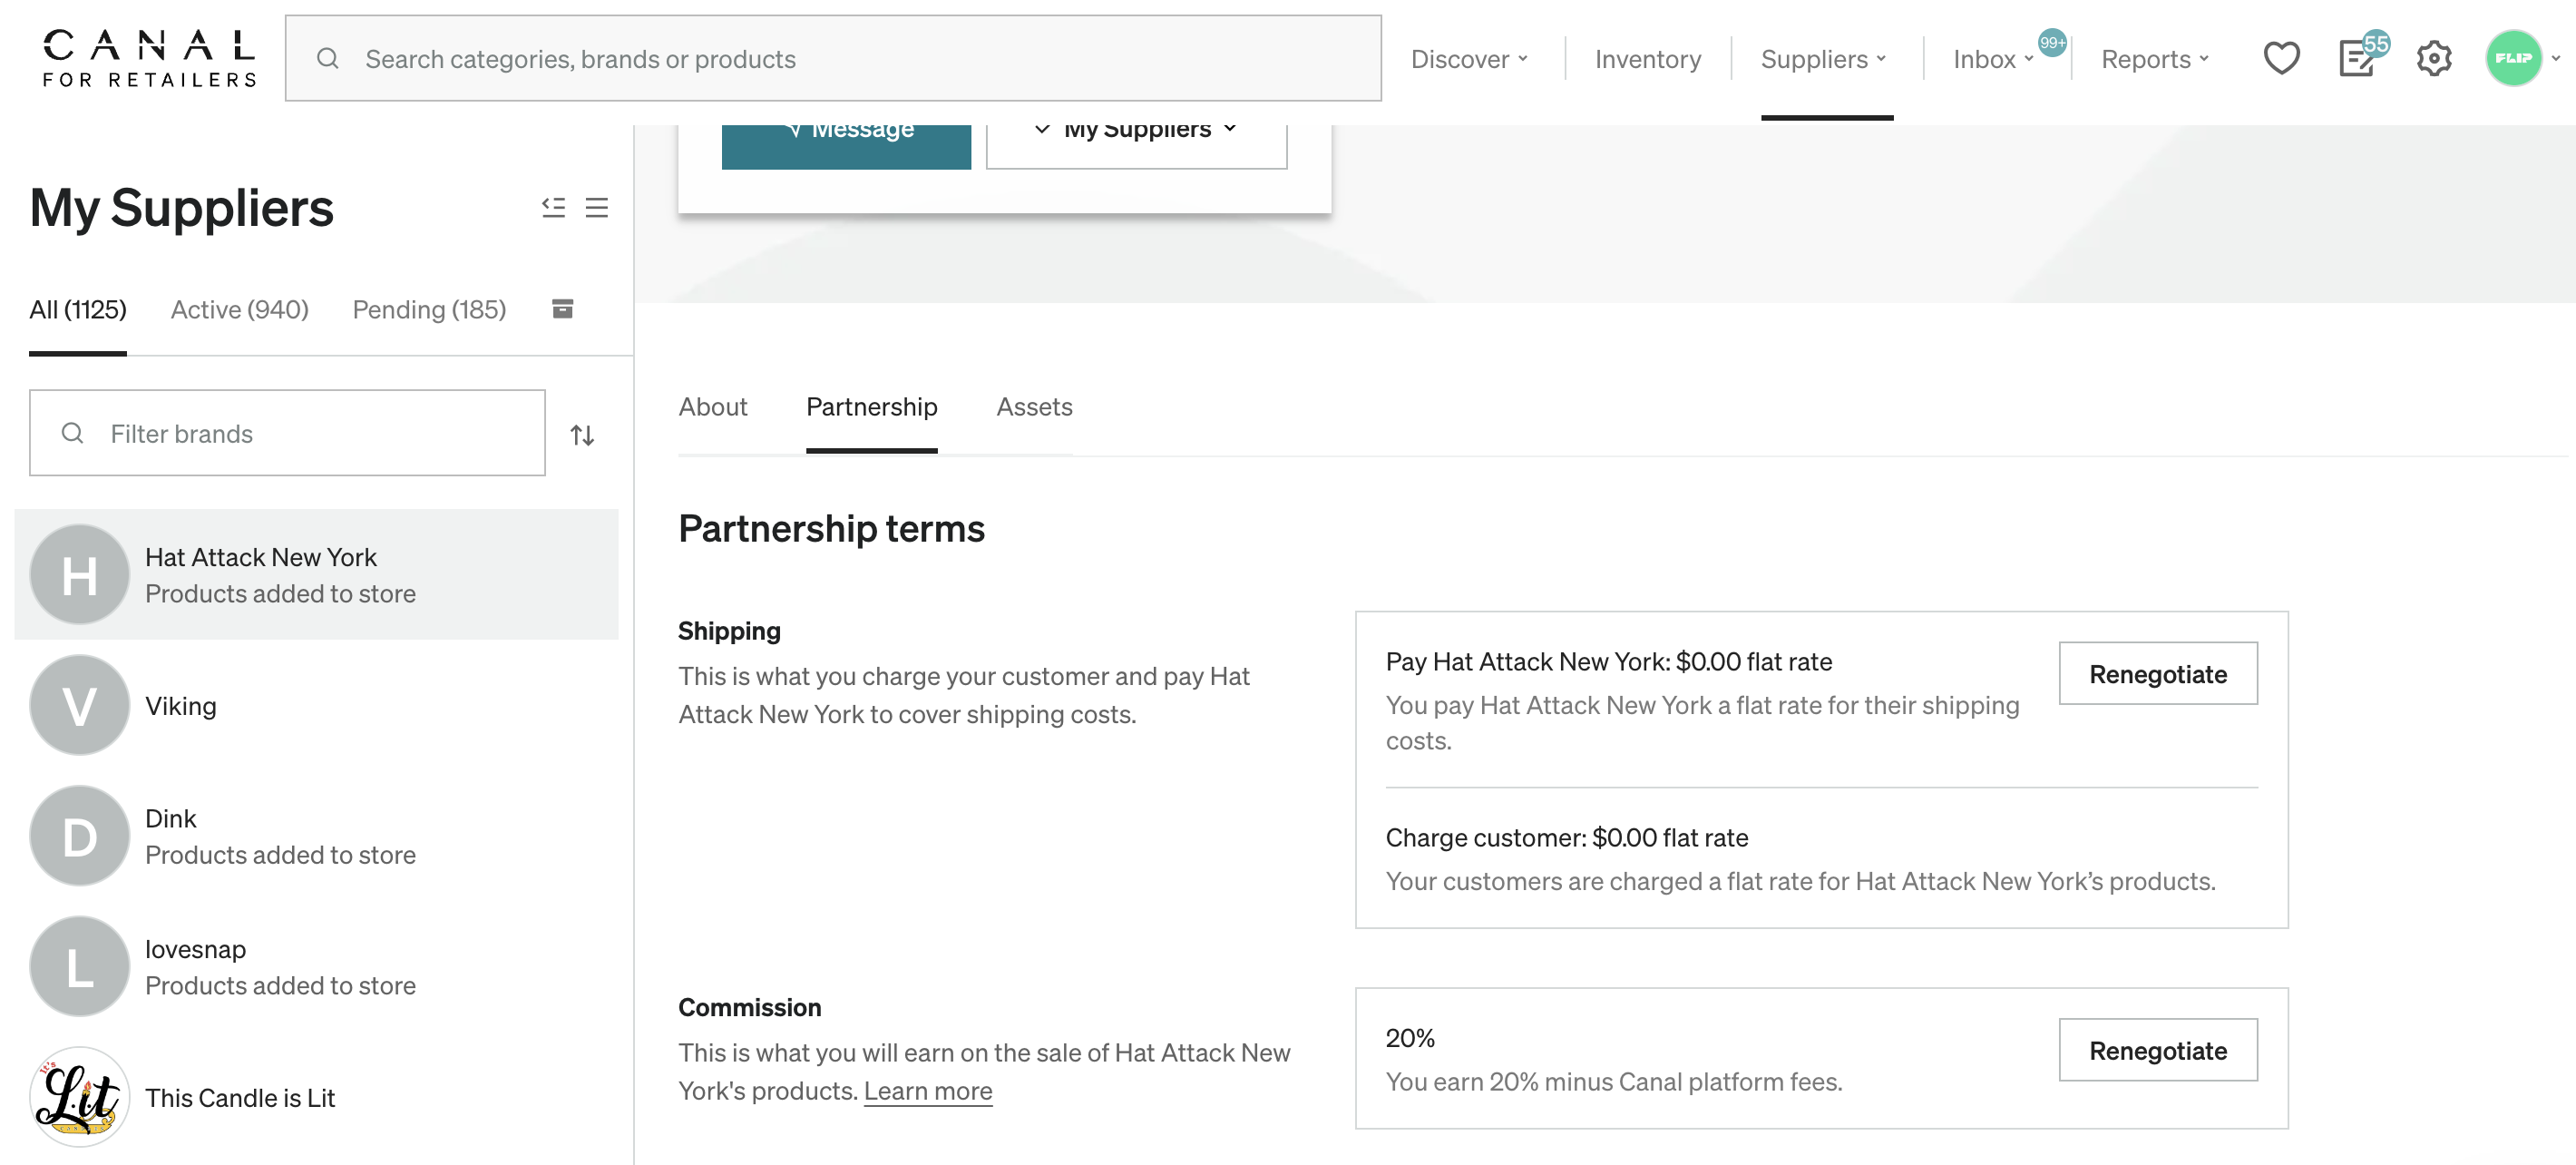This screenshot has width=2576, height=1165.
Task: Focus the Filter brands input
Action: [x=287, y=433]
